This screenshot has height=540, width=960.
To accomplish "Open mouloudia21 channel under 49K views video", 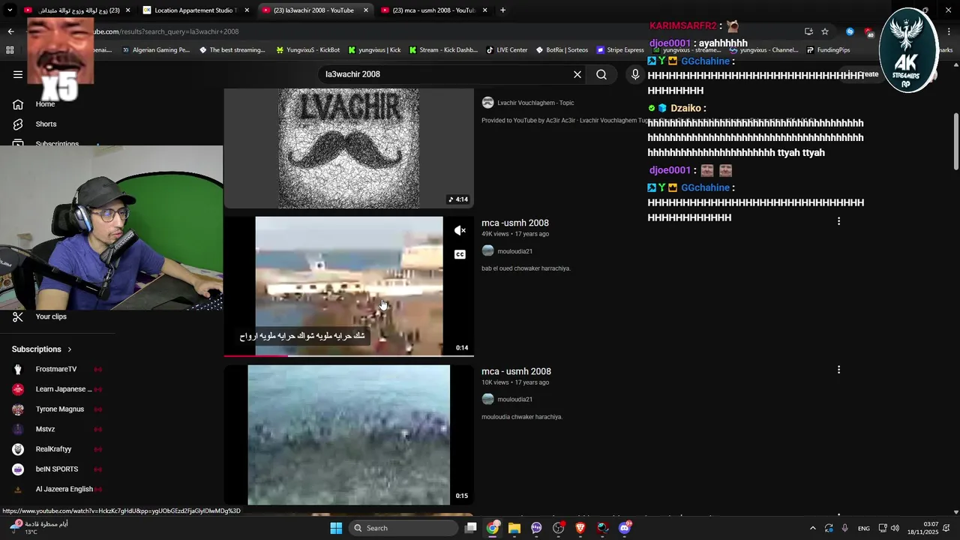I will [x=514, y=251].
